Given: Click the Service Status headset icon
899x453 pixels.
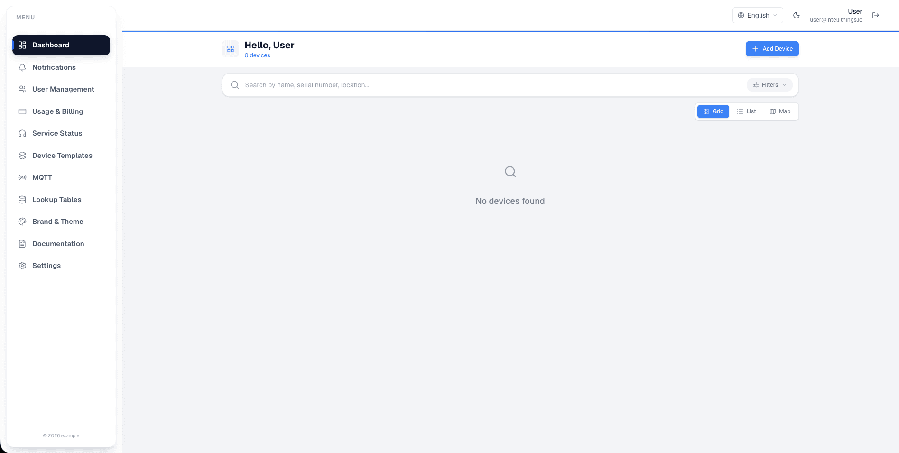Looking at the screenshot, I should click(22, 133).
